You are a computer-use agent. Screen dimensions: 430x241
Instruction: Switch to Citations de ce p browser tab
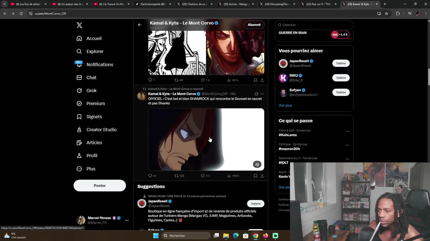pos(194,4)
